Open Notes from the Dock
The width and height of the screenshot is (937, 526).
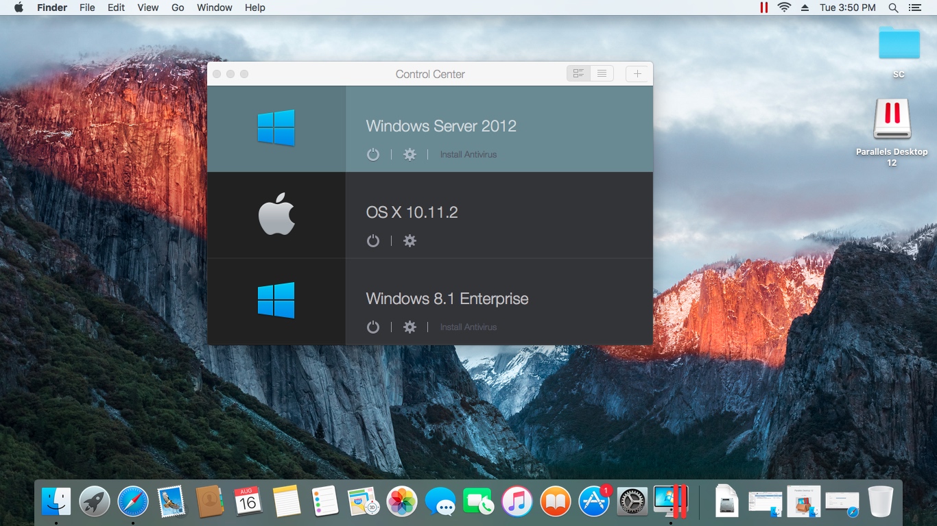287,501
